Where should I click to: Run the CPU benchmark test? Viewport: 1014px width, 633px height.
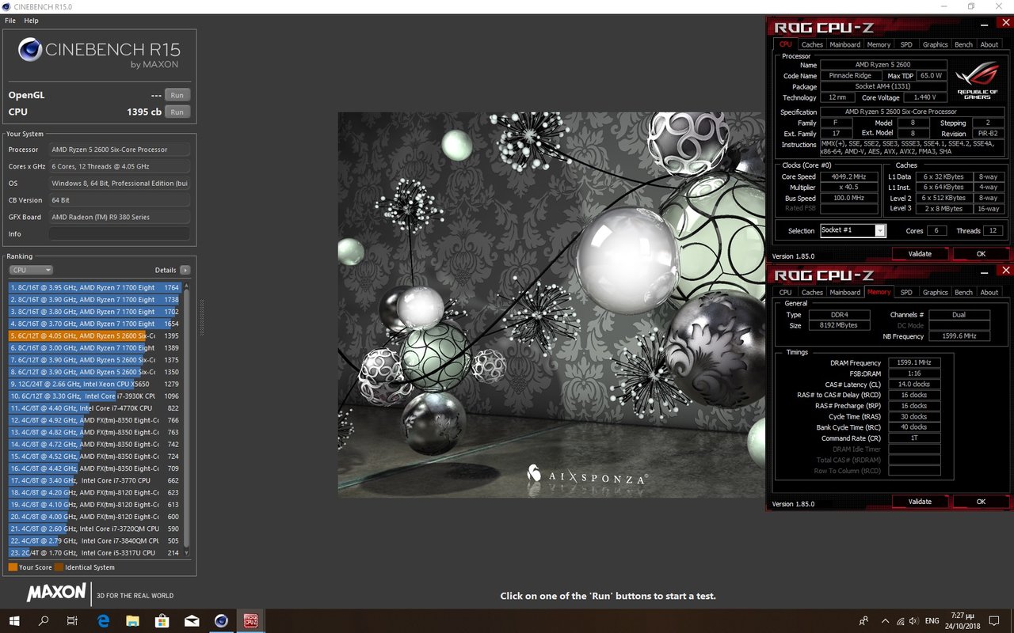[177, 112]
